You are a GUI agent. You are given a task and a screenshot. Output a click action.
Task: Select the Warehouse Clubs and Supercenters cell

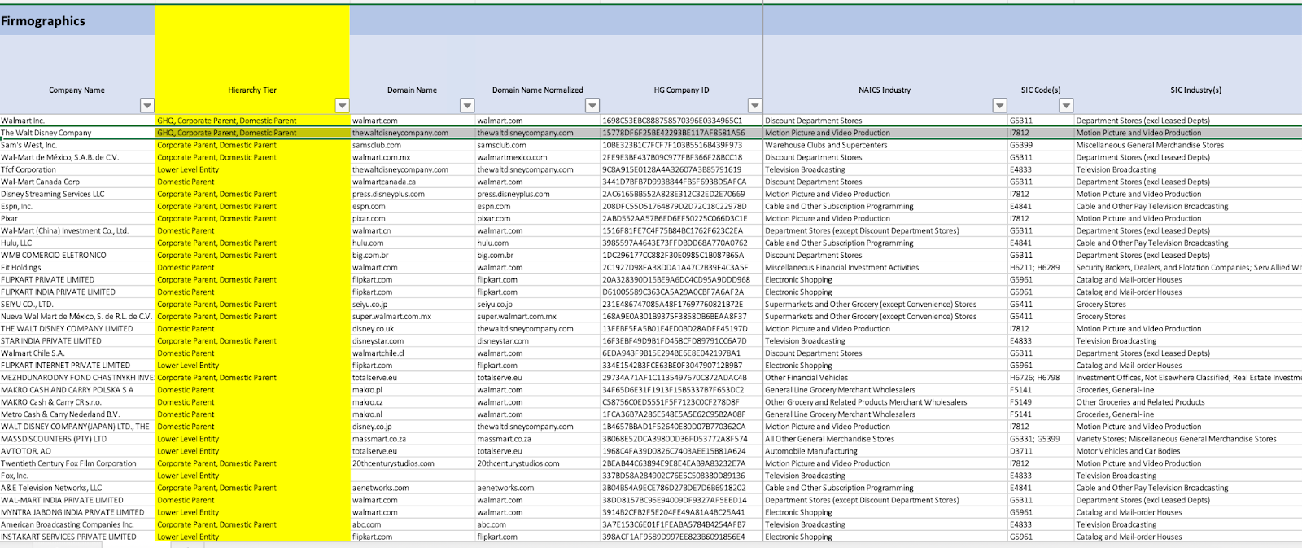tap(826, 145)
